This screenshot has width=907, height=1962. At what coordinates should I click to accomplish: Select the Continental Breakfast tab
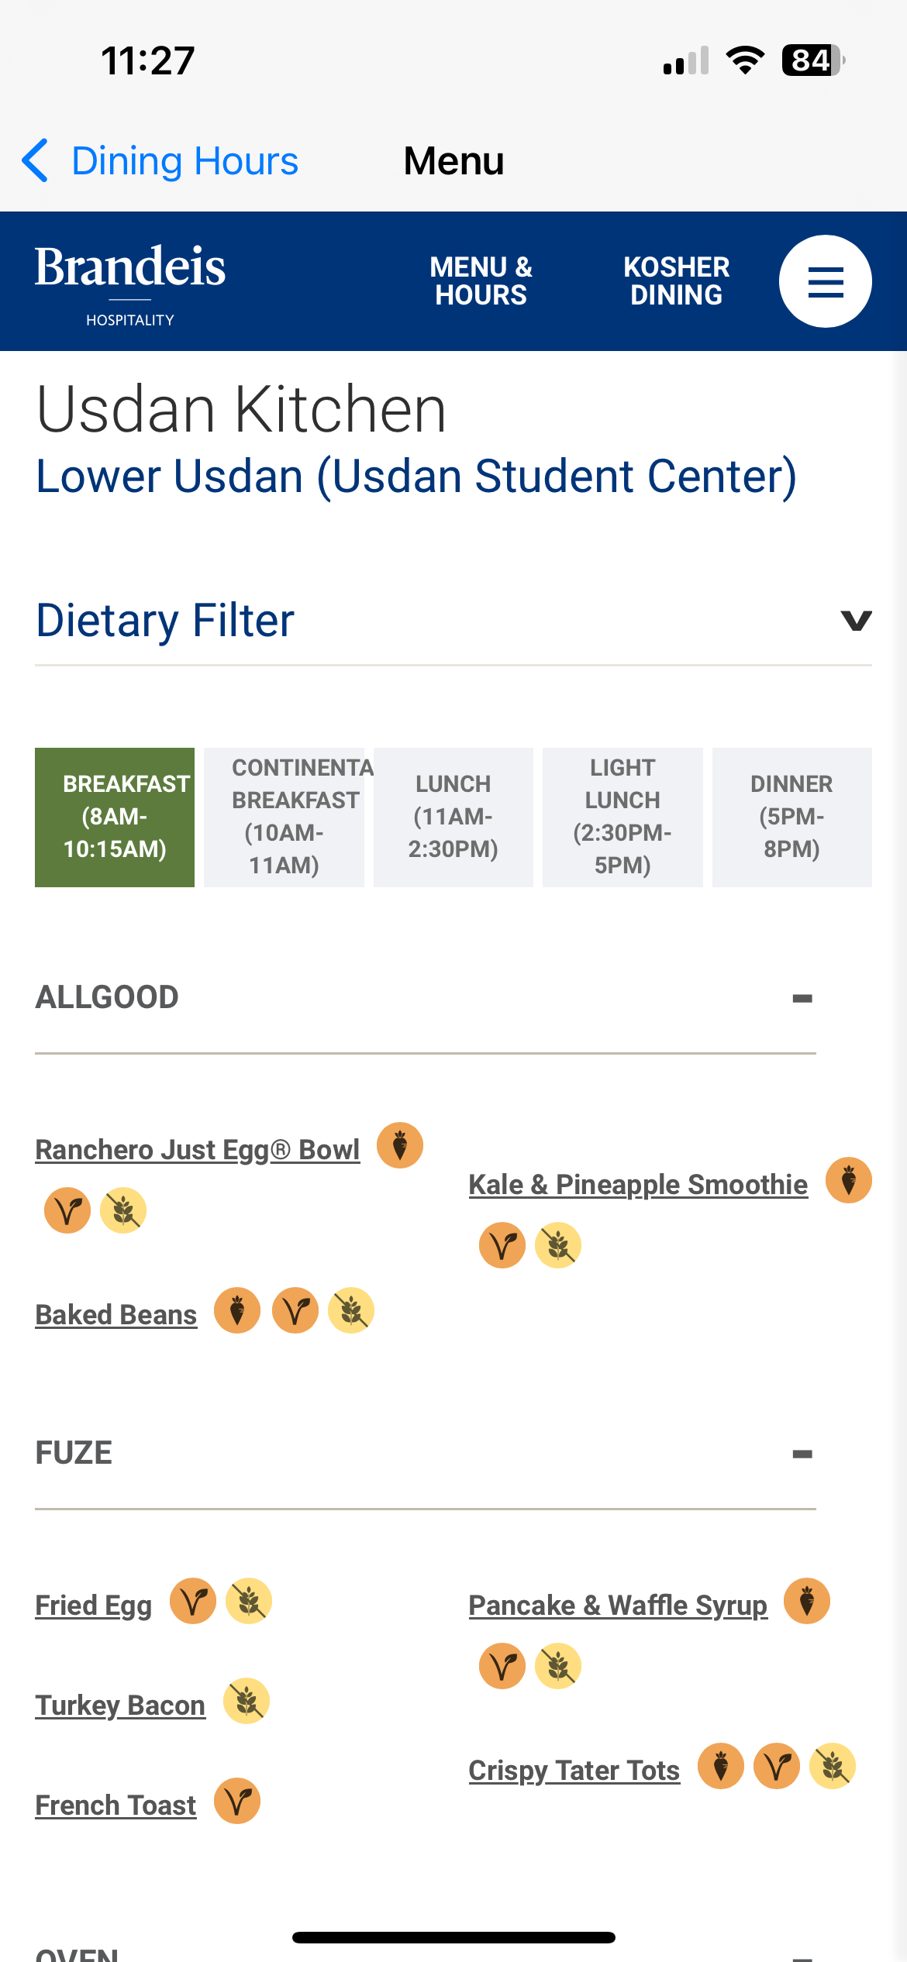[x=284, y=817]
